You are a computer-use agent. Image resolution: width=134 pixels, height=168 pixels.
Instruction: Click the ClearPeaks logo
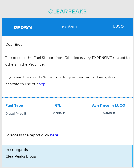[67, 12]
